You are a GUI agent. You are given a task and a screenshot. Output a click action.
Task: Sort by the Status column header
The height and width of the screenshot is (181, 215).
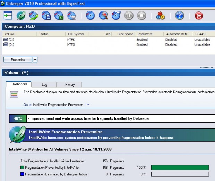(51, 34)
